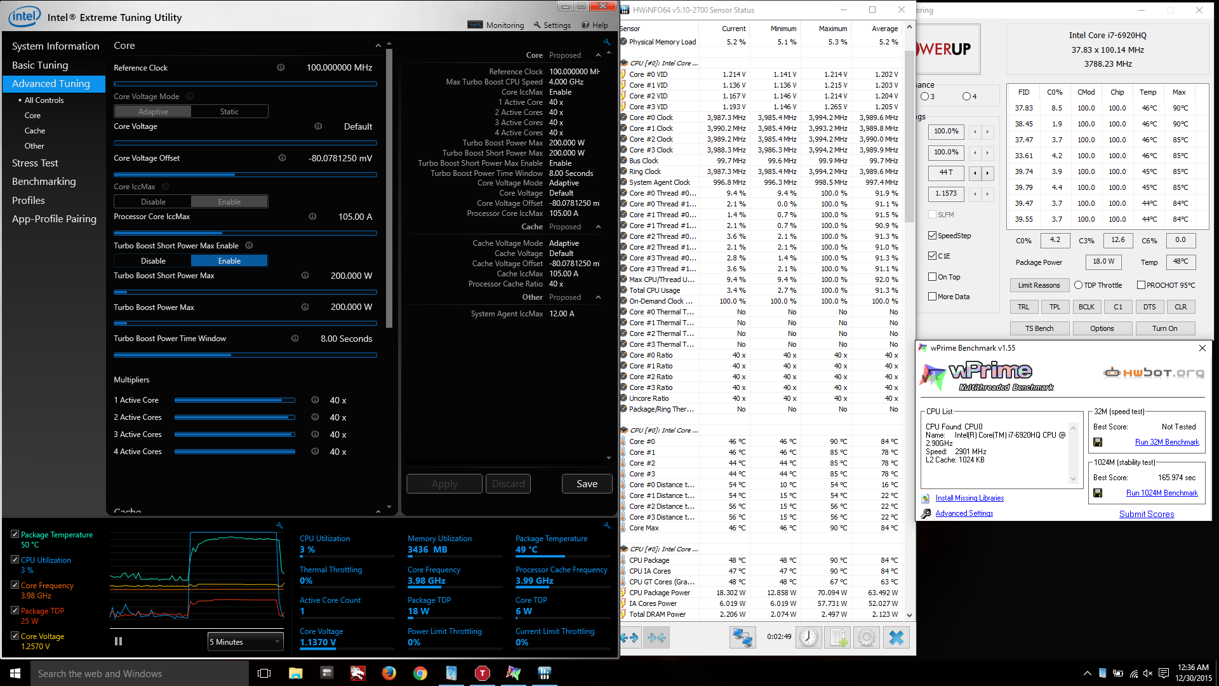Pause the XTU monitoring graph
Image resolution: width=1219 pixels, height=686 pixels.
(118, 642)
